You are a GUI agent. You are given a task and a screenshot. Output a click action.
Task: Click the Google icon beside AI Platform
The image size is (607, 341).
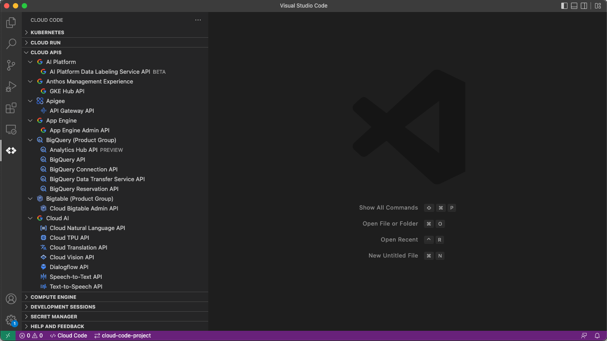click(x=40, y=62)
